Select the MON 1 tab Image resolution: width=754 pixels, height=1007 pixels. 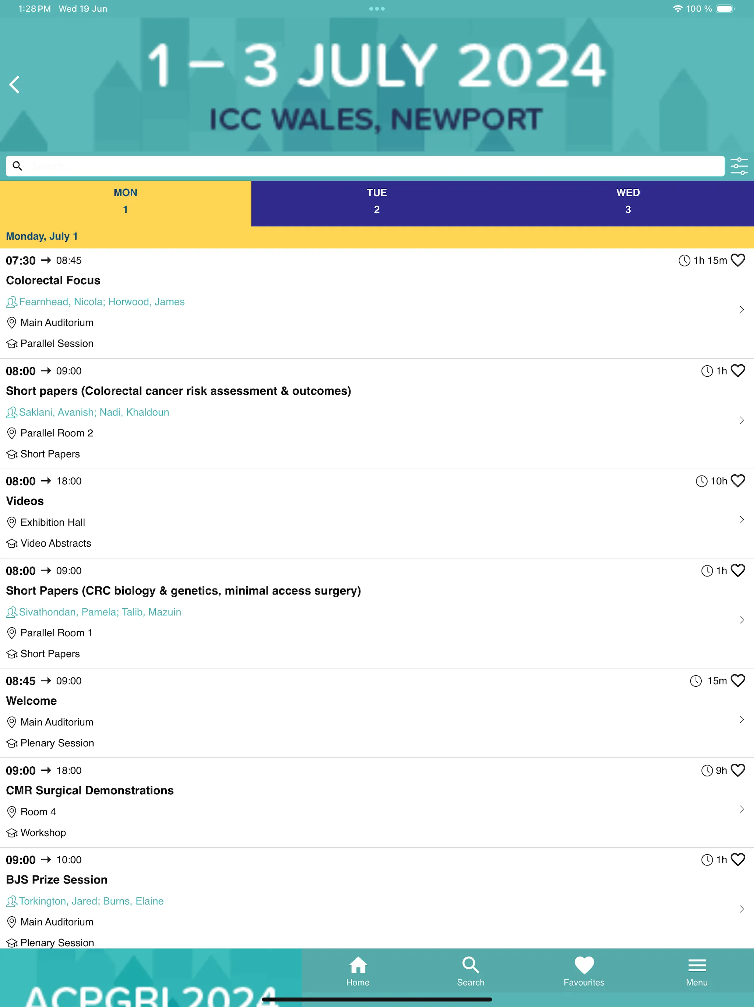[x=125, y=201]
